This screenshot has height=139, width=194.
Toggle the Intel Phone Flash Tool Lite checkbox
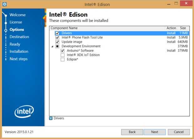click(57, 37)
